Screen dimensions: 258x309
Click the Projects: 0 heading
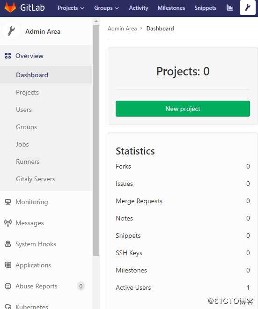click(x=183, y=71)
